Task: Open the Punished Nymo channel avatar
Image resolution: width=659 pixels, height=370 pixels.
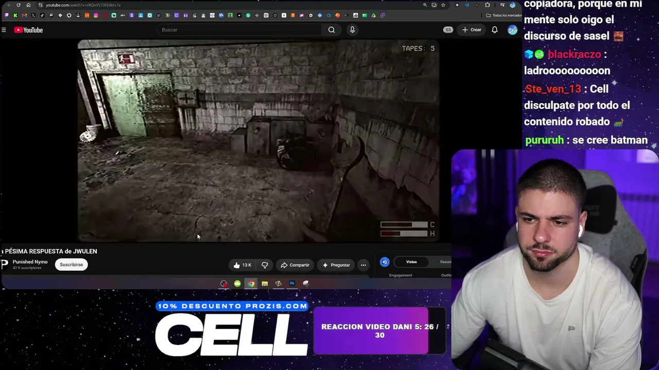Action: coord(5,264)
